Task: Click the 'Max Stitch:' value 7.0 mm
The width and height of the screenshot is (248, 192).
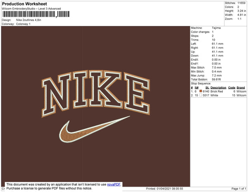Action: pyautogui.click(x=217, y=67)
